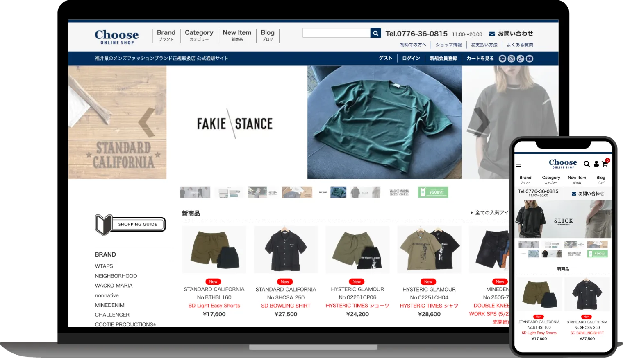Image resolution: width=623 pixels, height=358 pixels.
Task: Tap New Item tab on the phone
Action: [577, 180]
